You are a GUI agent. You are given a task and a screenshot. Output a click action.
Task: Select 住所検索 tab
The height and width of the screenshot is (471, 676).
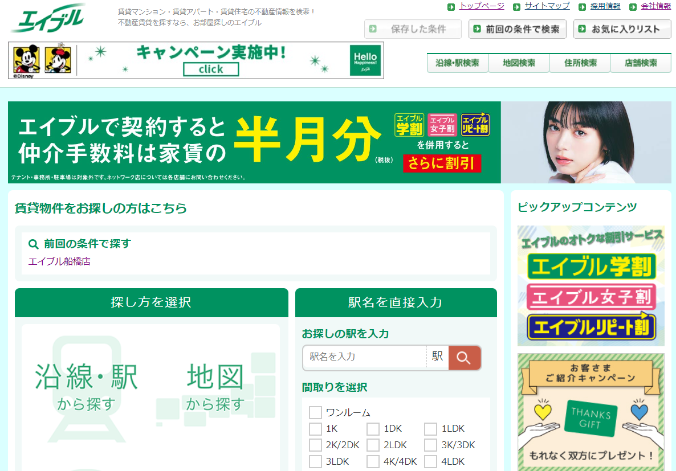(580, 63)
